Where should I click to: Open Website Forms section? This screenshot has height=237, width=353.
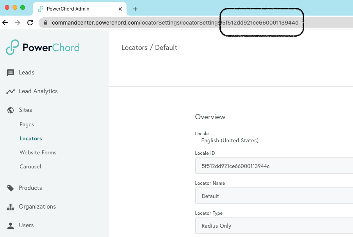point(38,153)
